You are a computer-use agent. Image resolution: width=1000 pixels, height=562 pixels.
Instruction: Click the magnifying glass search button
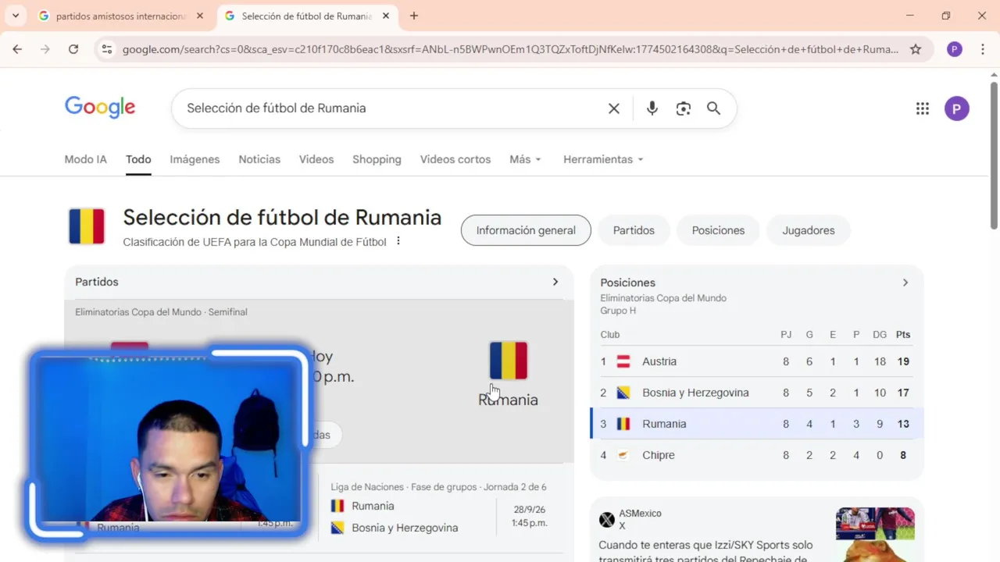pos(713,108)
